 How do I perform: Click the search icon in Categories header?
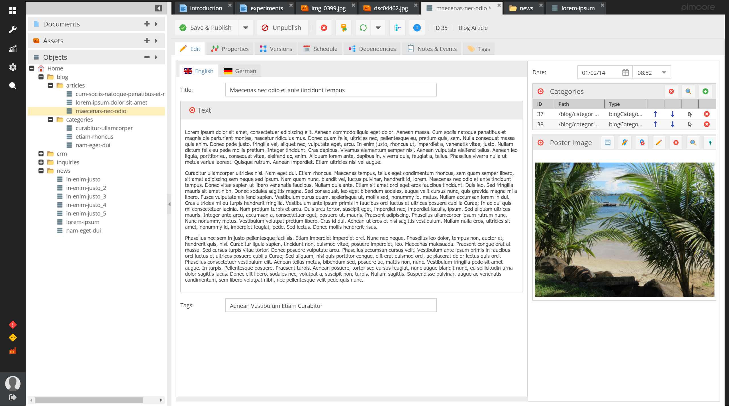(688, 91)
